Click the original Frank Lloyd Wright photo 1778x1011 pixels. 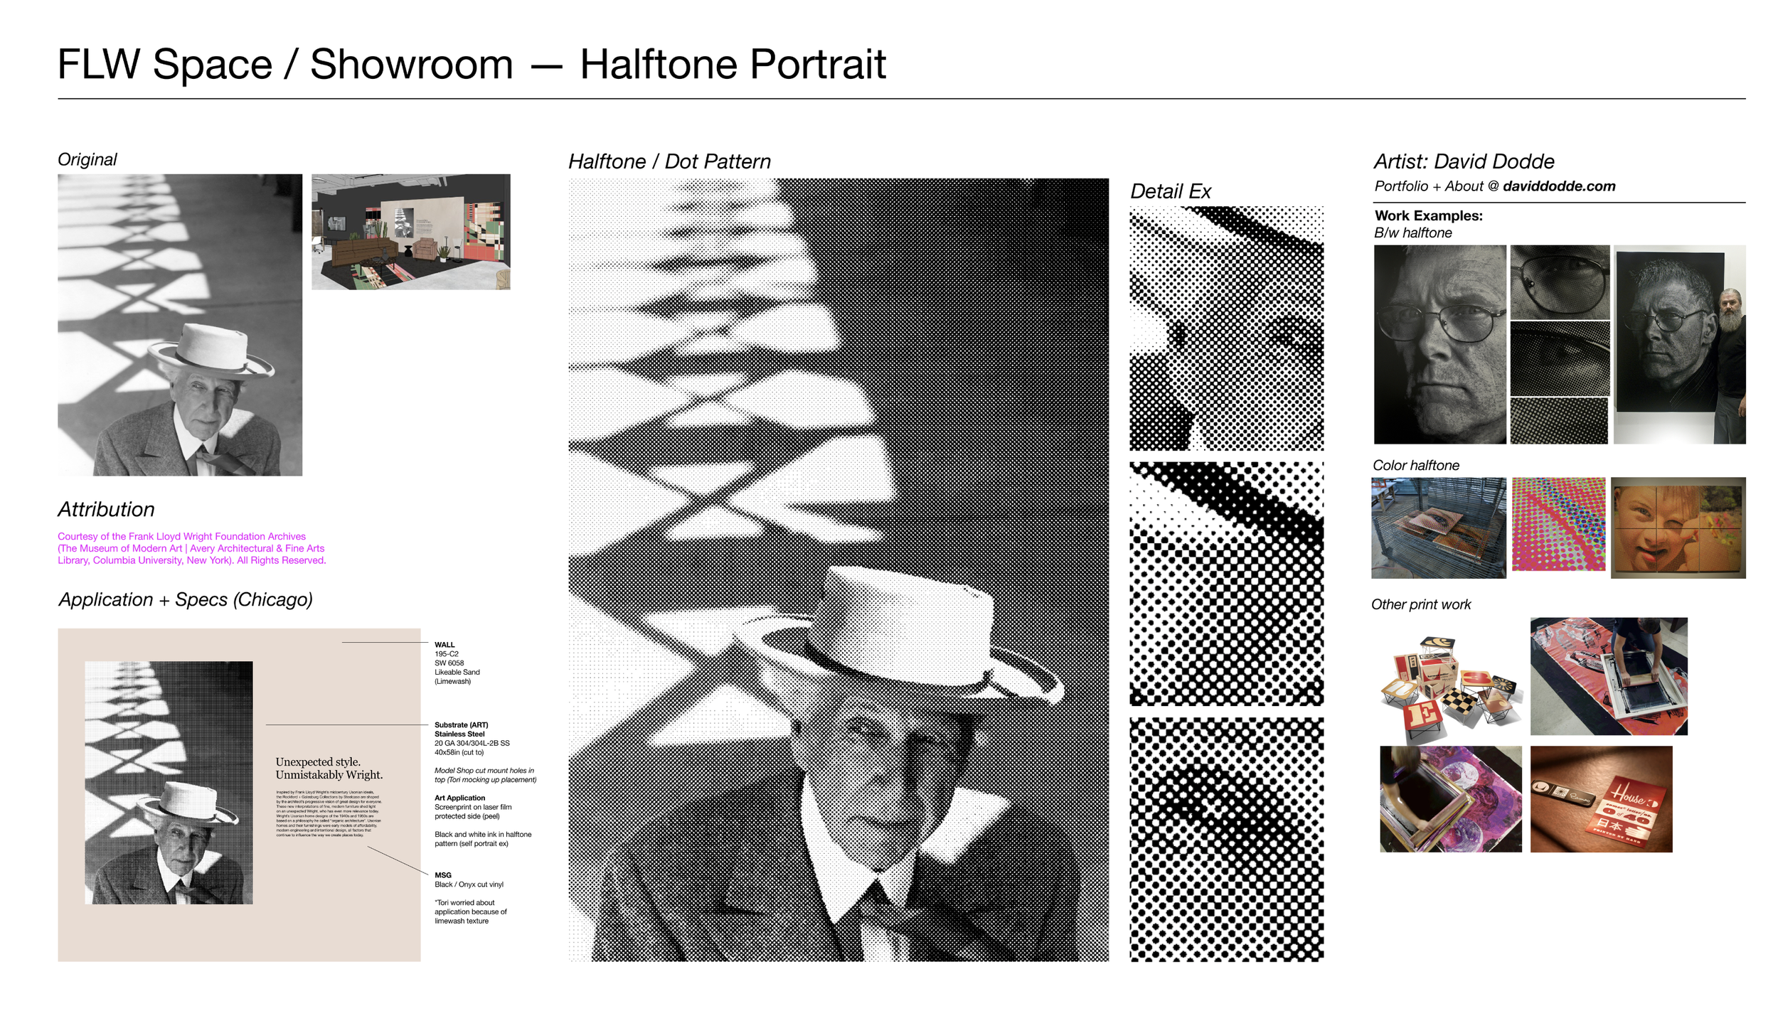tap(180, 324)
